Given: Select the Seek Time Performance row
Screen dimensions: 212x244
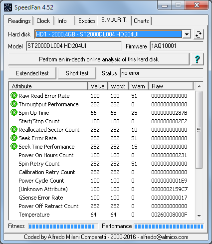Looking at the screenshot, I should [x=102, y=147].
